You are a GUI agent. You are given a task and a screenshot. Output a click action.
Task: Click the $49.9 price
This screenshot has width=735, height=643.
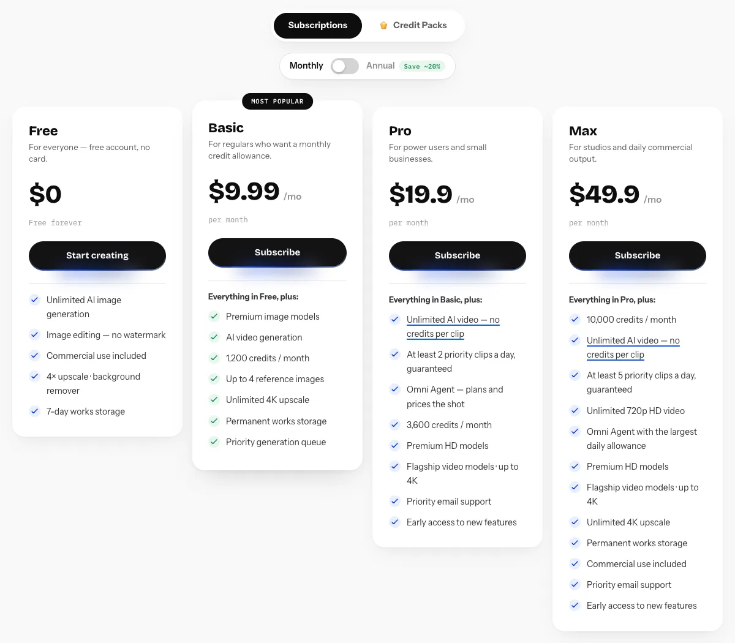605,195
